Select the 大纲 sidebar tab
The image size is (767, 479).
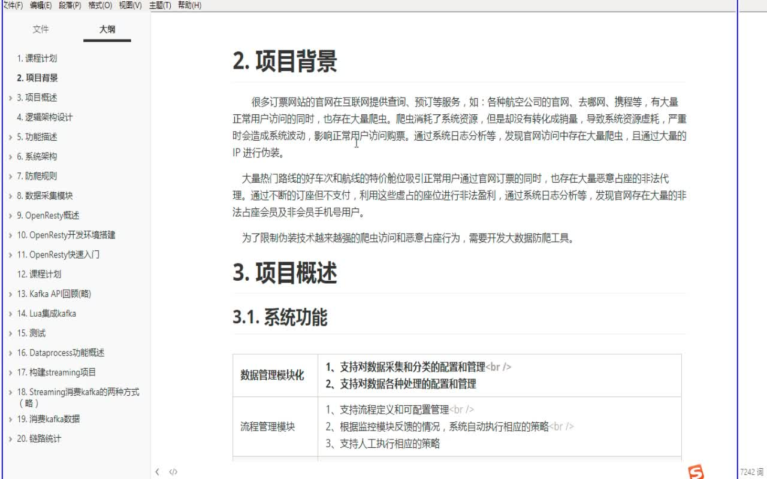(107, 29)
